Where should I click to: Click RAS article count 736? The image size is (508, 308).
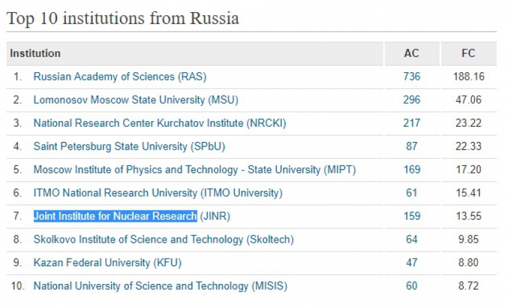pyautogui.click(x=411, y=77)
